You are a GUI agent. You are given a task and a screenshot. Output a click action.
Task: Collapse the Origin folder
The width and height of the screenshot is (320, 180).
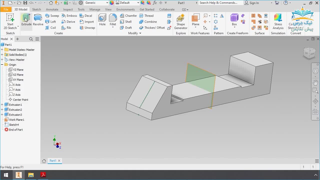point(2,65)
